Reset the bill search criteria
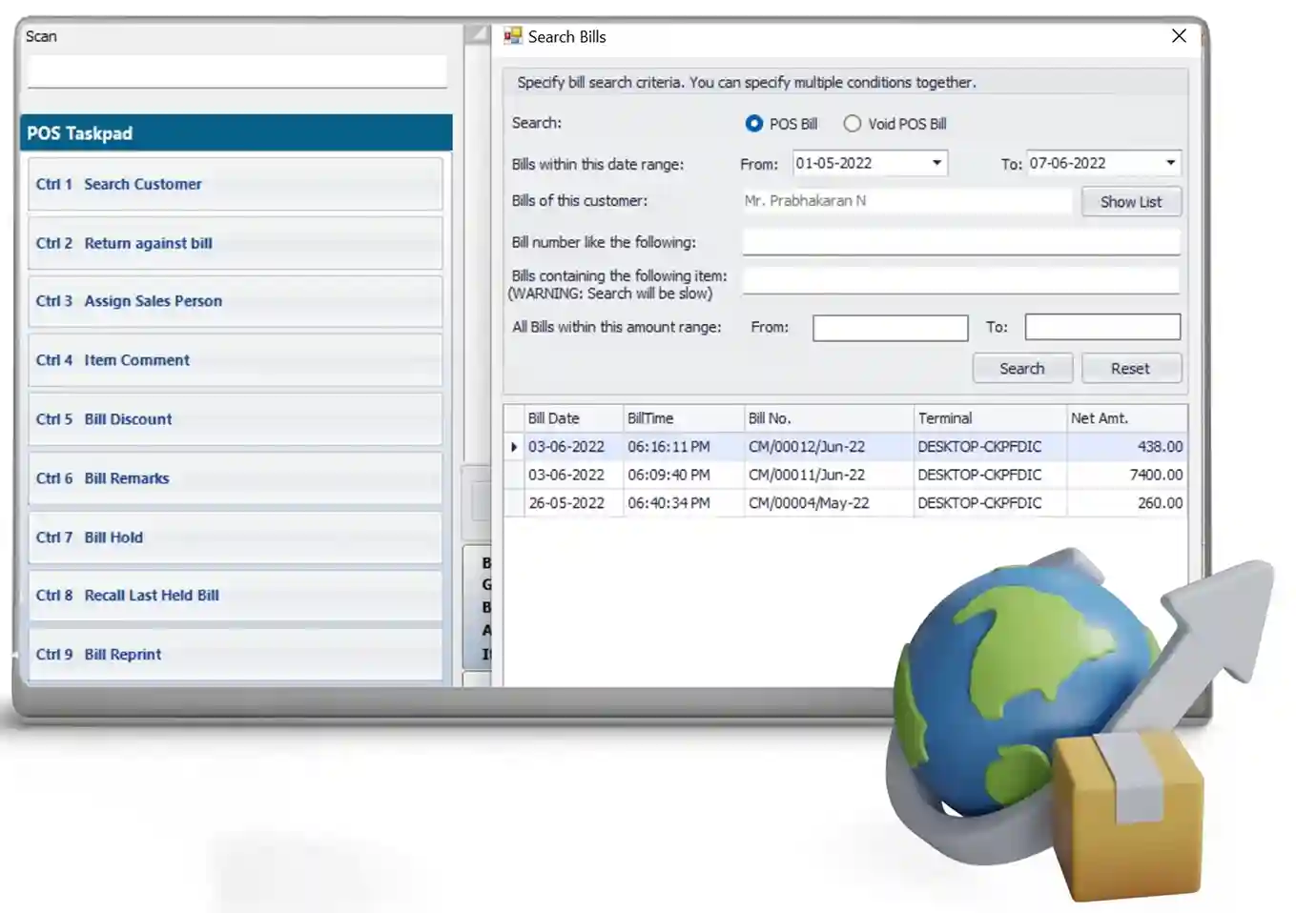Viewport: 1296px width, 913px height. [1130, 369]
